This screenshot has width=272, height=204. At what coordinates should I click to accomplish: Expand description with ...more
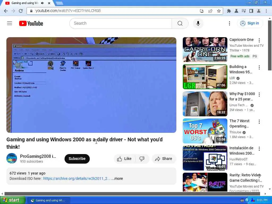coord(117,178)
